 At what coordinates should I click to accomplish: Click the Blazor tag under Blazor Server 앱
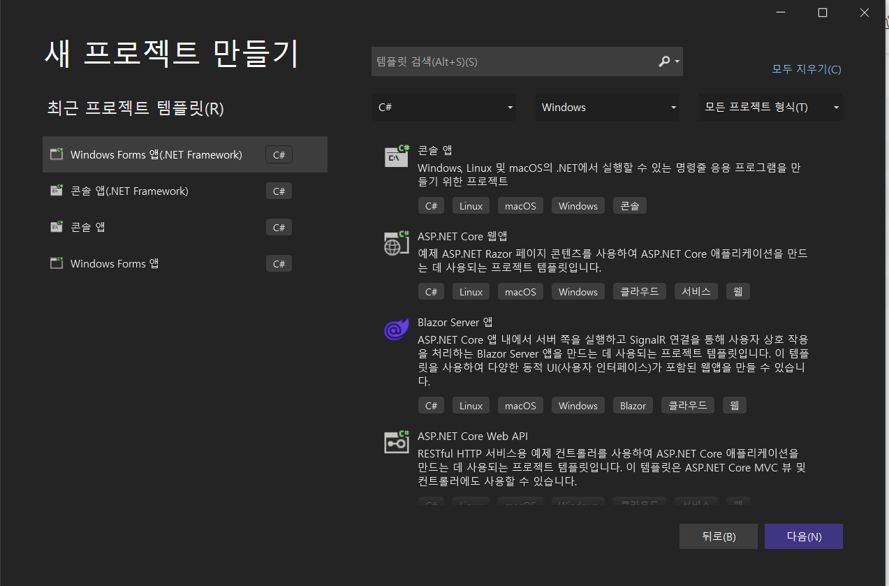(x=633, y=406)
